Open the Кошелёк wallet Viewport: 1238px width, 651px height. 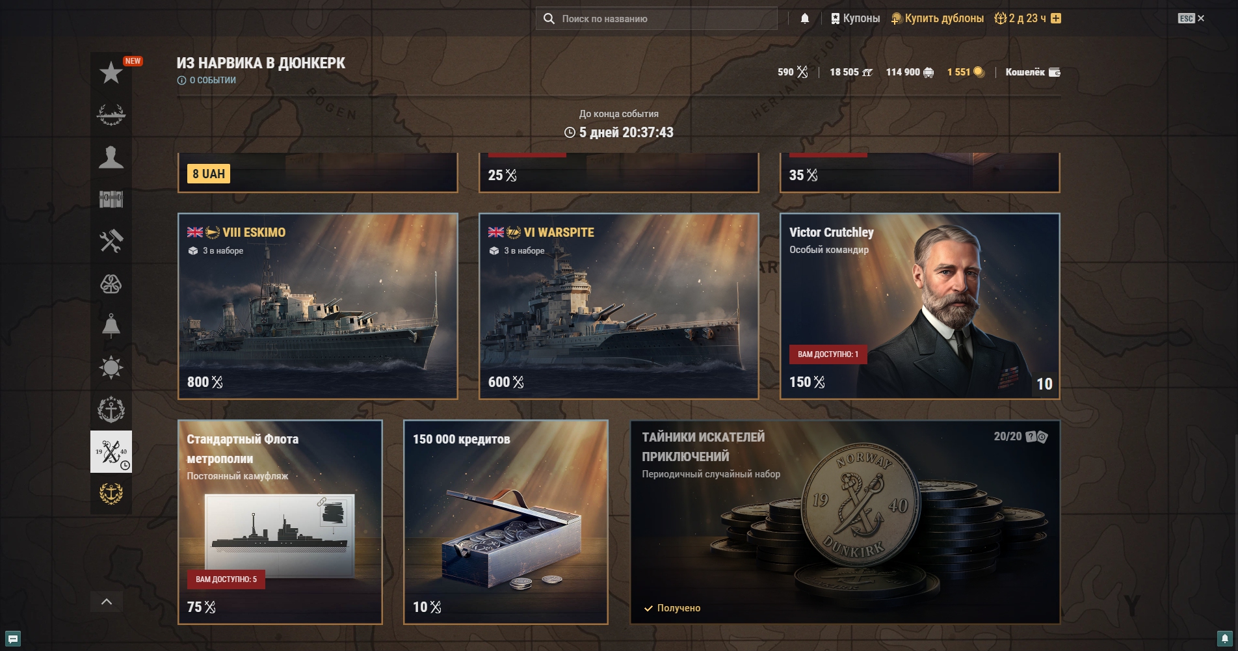point(1033,72)
